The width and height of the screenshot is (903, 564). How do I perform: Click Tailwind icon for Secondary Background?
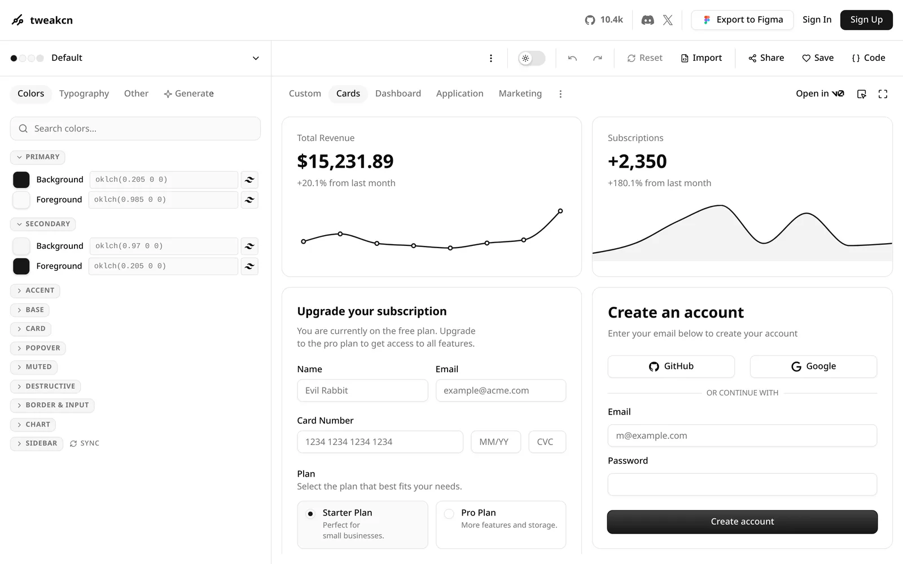click(x=249, y=246)
